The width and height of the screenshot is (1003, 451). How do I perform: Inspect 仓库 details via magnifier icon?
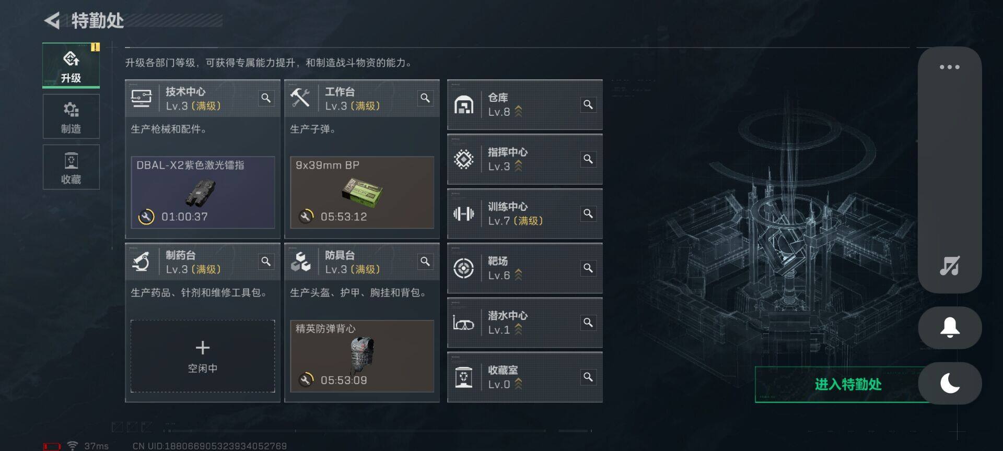point(588,104)
